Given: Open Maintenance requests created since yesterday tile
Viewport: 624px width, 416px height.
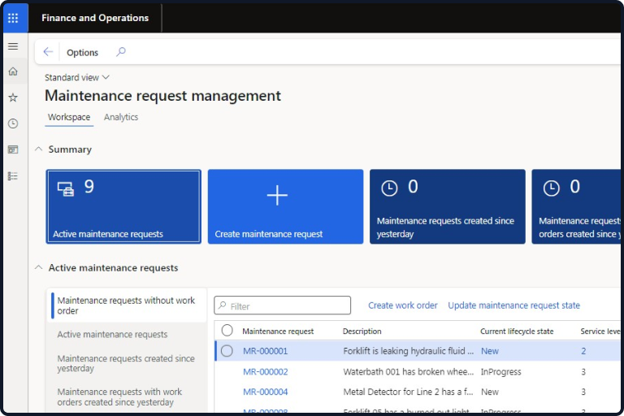Looking at the screenshot, I should (448, 206).
